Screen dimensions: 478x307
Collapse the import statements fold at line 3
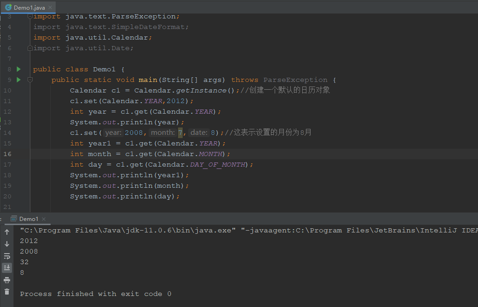tap(29, 16)
